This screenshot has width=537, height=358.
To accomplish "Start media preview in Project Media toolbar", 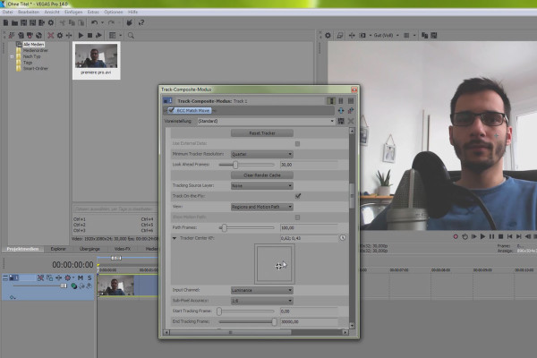I will 81,35.
